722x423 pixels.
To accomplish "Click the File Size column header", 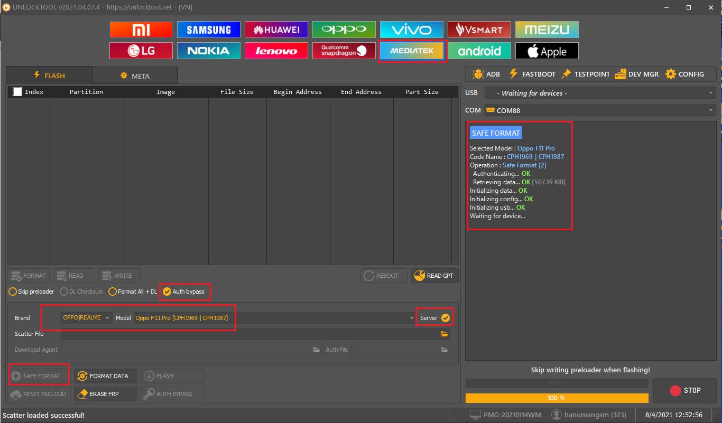I will (x=237, y=92).
